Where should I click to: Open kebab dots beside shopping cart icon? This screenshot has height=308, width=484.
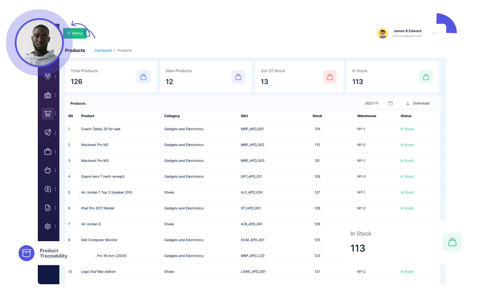point(56,114)
